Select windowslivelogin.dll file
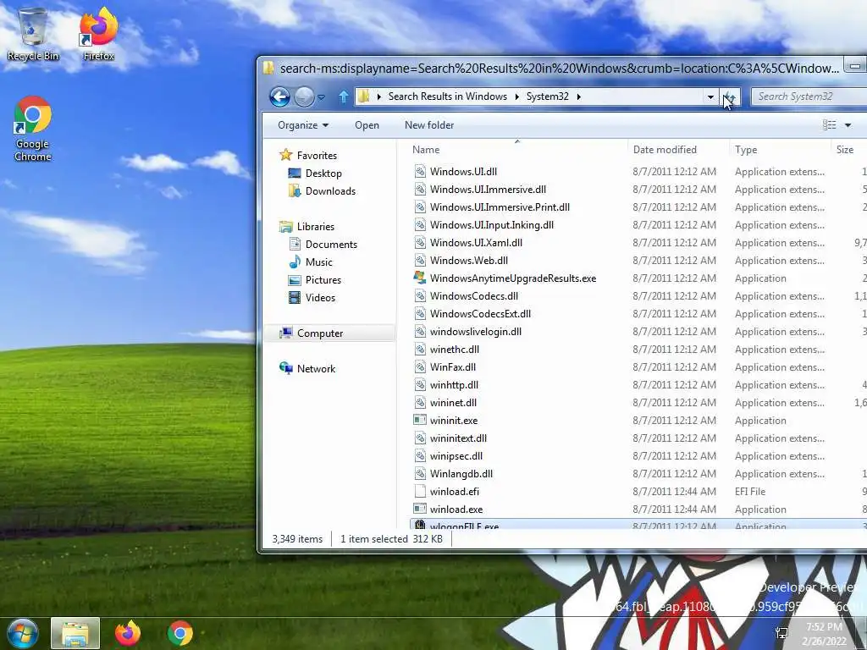 pos(476,332)
